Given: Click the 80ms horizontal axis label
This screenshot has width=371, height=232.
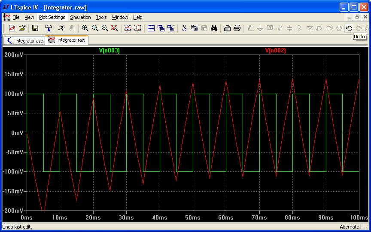Looking at the screenshot, I should [x=293, y=217].
